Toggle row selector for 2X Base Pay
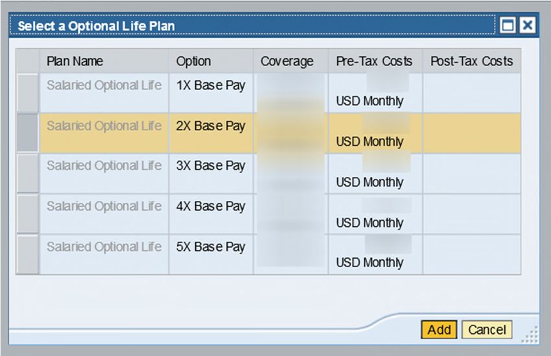 point(27,133)
